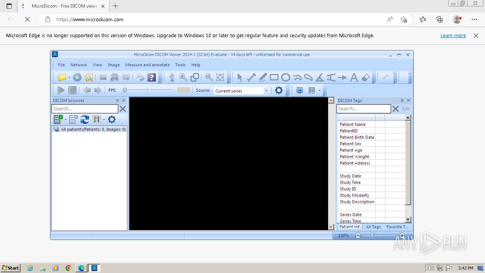Open playback settings gear icon
Screen dimensions: 485x273
tap(279, 90)
